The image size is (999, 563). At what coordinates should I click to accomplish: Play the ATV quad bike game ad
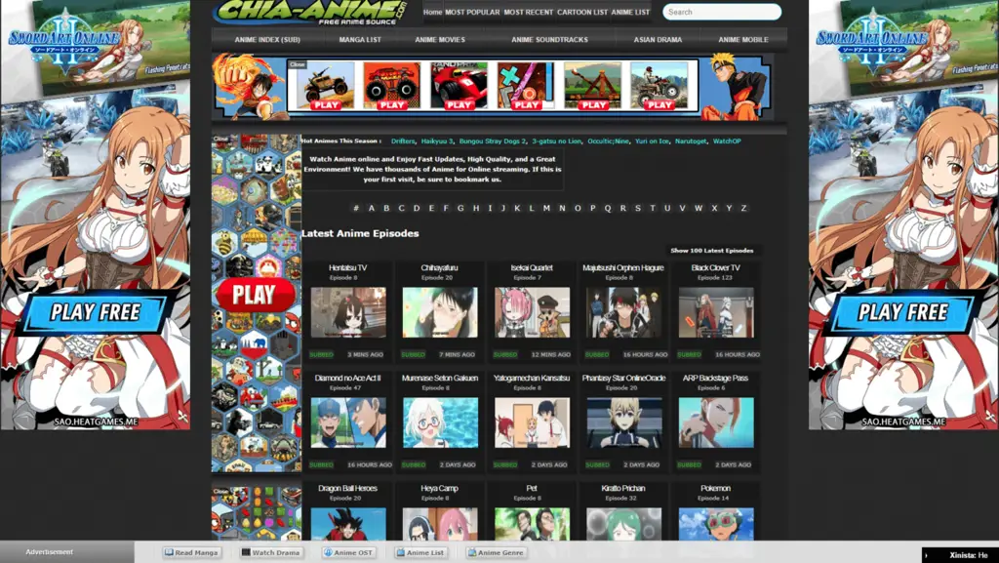tap(659, 86)
